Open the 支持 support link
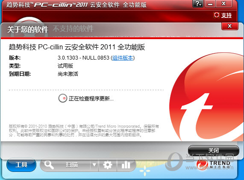 click(226, 15)
